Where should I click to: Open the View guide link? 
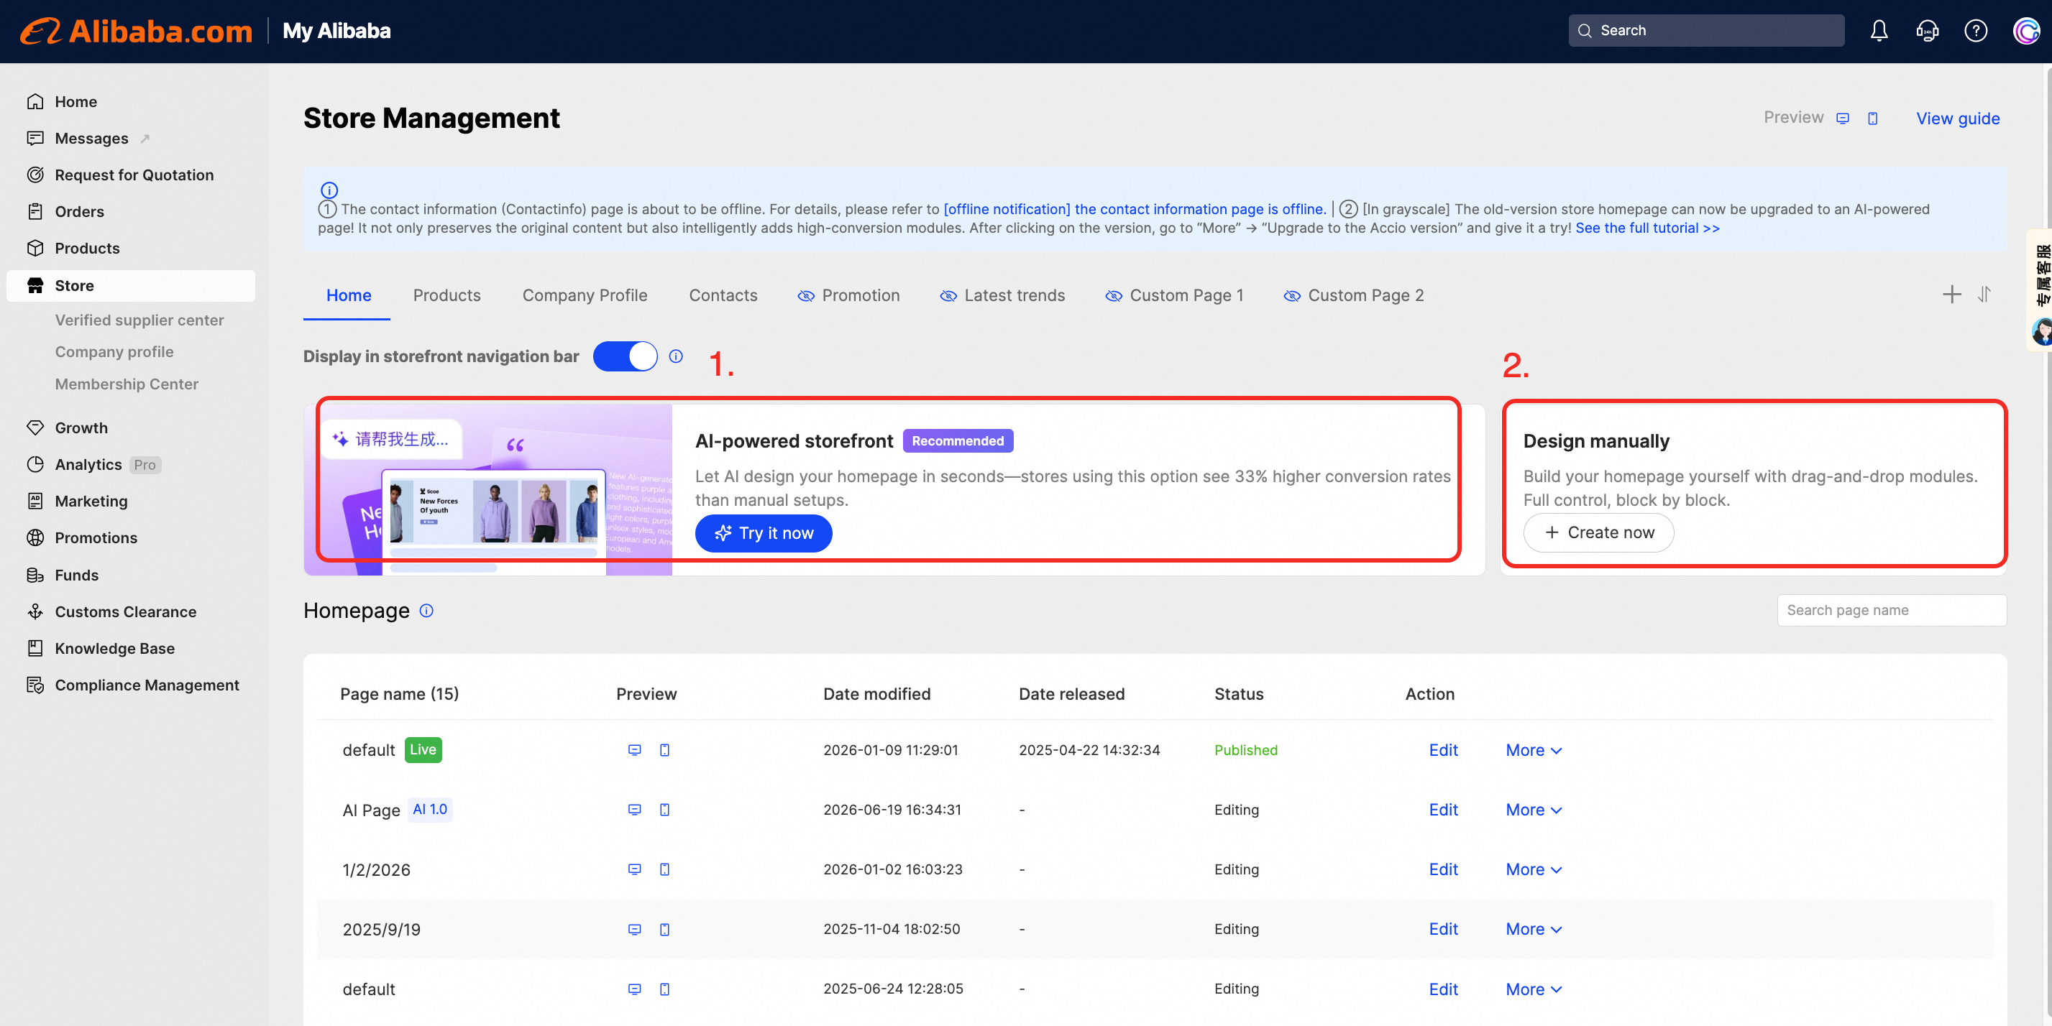click(1958, 118)
